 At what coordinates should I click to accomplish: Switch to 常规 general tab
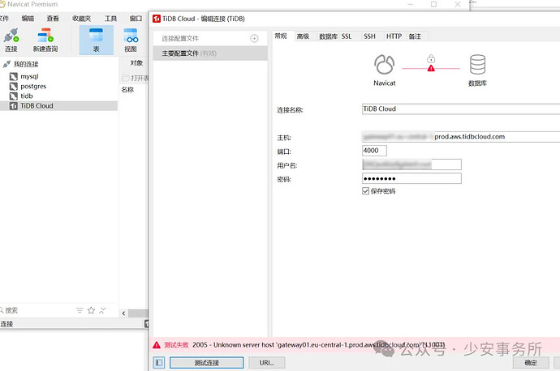coord(281,36)
